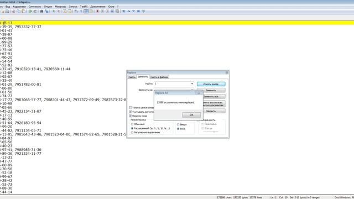
Task: Open Find via the binoculars icon
Action: pyautogui.click(x=41, y=11)
